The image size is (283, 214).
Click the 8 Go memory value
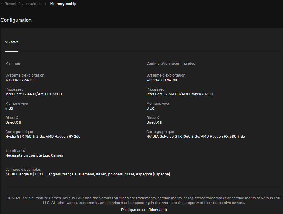pyautogui.click(x=150, y=108)
